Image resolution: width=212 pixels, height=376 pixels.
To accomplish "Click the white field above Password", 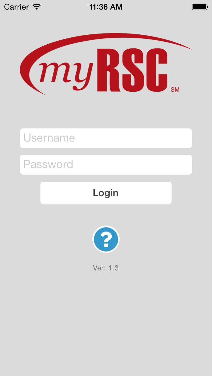I will pos(106,138).
